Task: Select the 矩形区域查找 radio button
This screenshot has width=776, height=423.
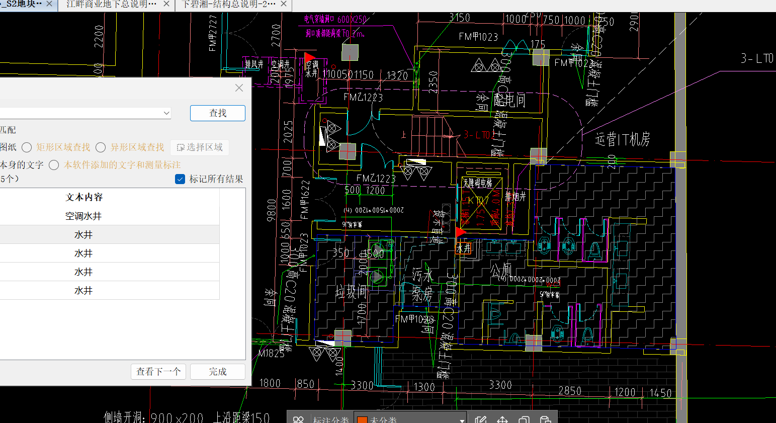Action: (x=27, y=147)
